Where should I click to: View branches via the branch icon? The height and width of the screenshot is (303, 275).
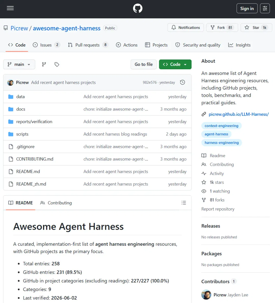[x=44, y=64]
